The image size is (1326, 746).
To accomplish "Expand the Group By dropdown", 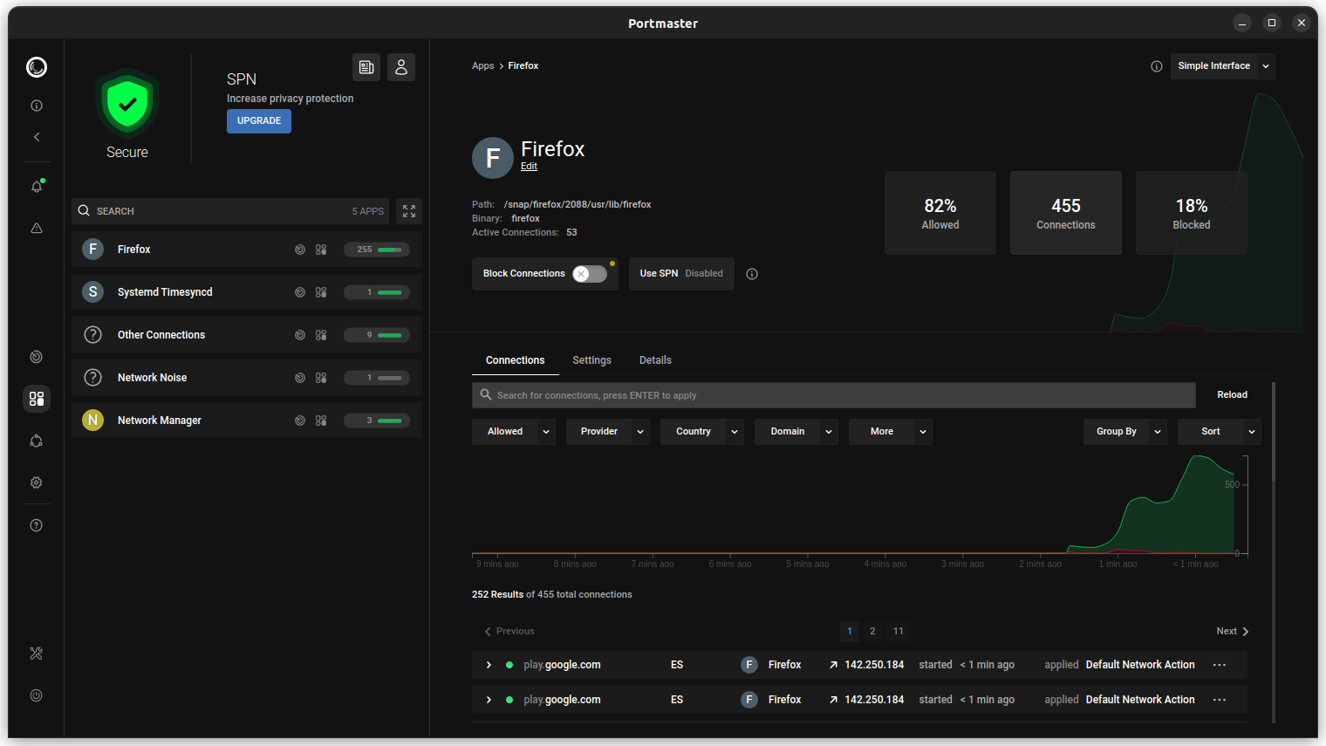I will click(x=1124, y=432).
